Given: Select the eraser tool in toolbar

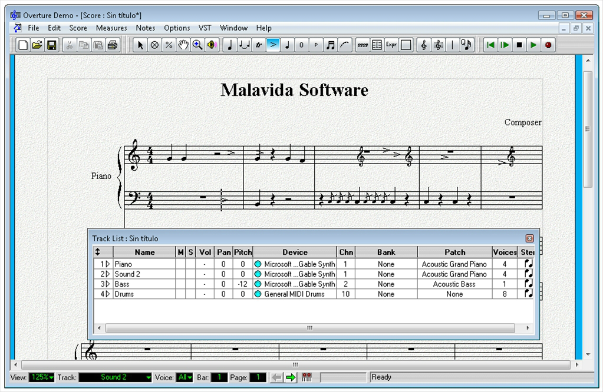Looking at the screenshot, I should 154,45.
